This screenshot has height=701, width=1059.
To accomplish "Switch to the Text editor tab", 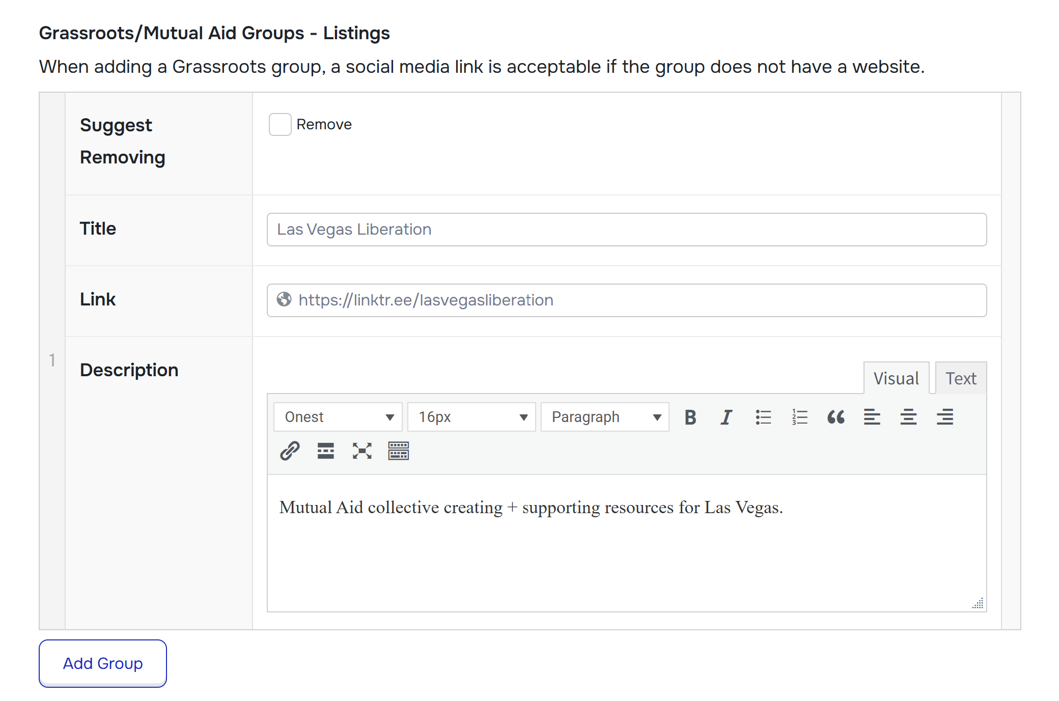I will pyautogui.click(x=961, y=378).
